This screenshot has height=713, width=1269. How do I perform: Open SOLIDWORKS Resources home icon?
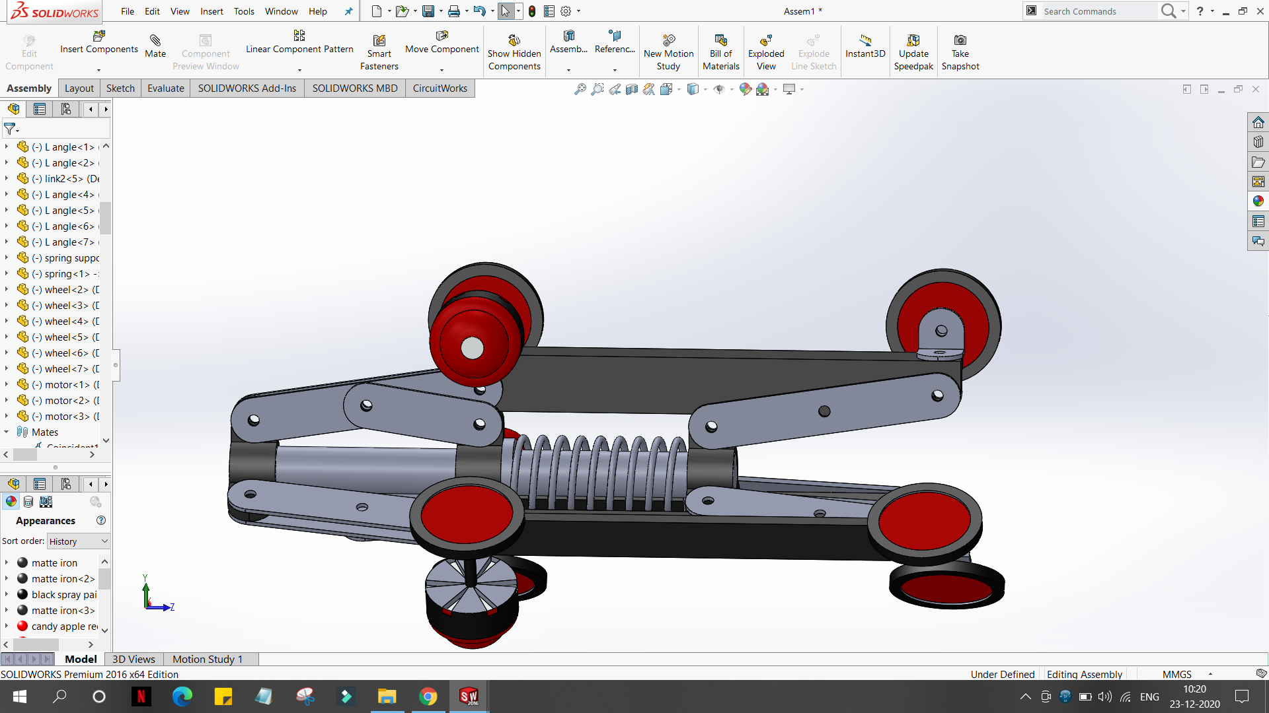1258,122
